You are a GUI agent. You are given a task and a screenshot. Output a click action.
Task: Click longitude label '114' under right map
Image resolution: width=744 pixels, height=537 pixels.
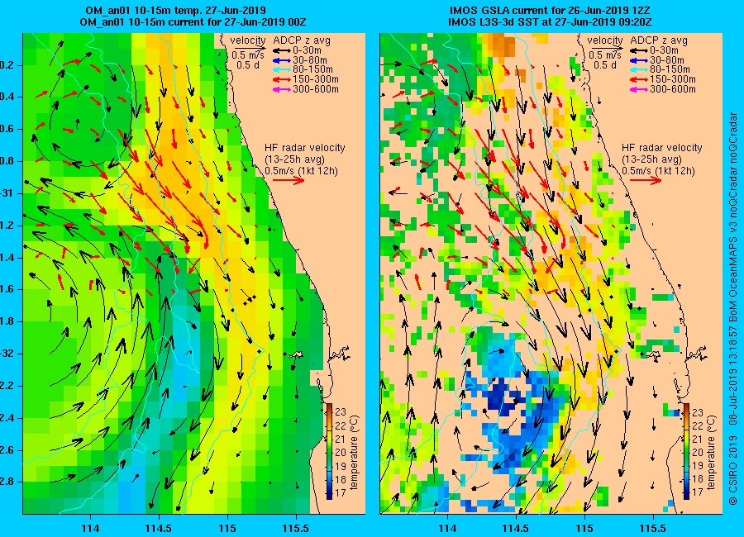tap(447, 528)
